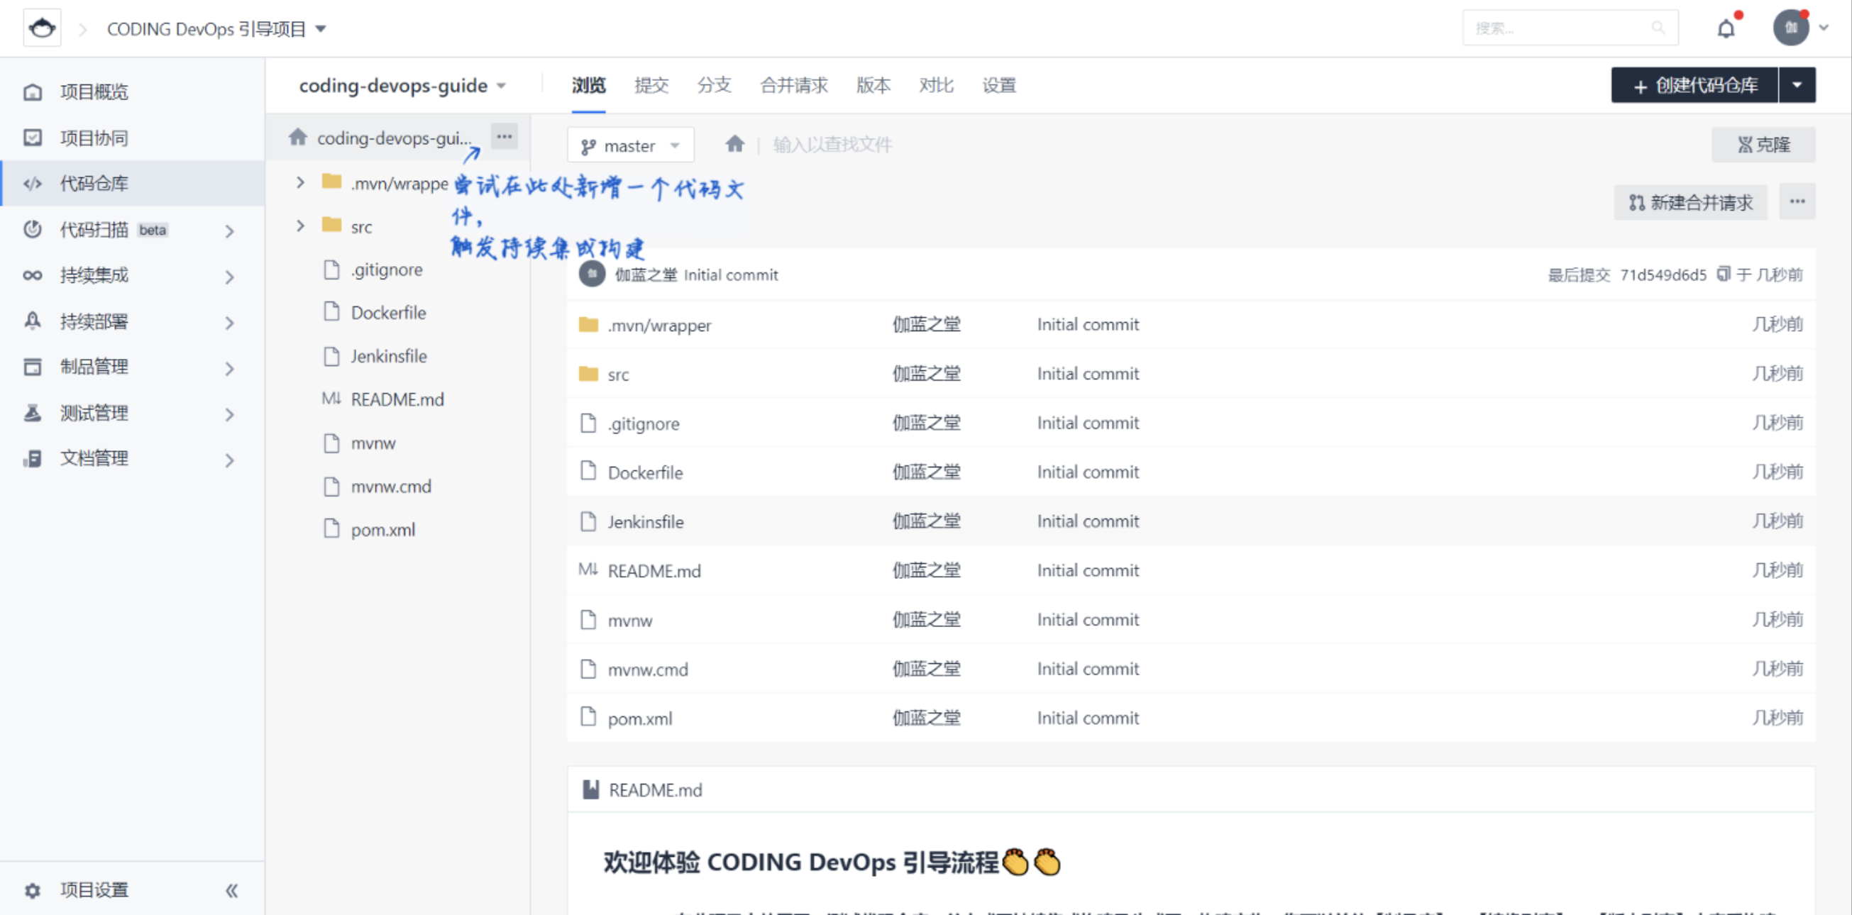Switch to the 版本 tab
The width and height of the screenshot is (1852, 915).
[x=873, y=86]
